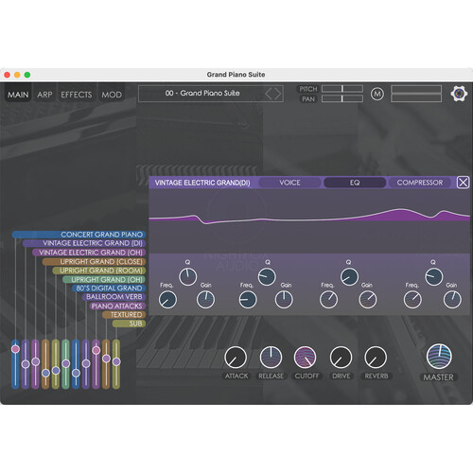Select the Upright Grand (OH) layer label

[104, 279]
